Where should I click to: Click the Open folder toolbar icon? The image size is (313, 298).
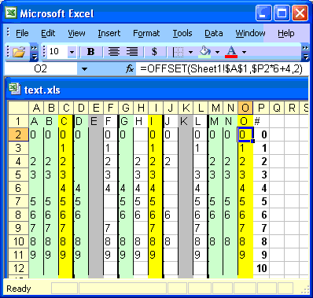click(19, 52)
